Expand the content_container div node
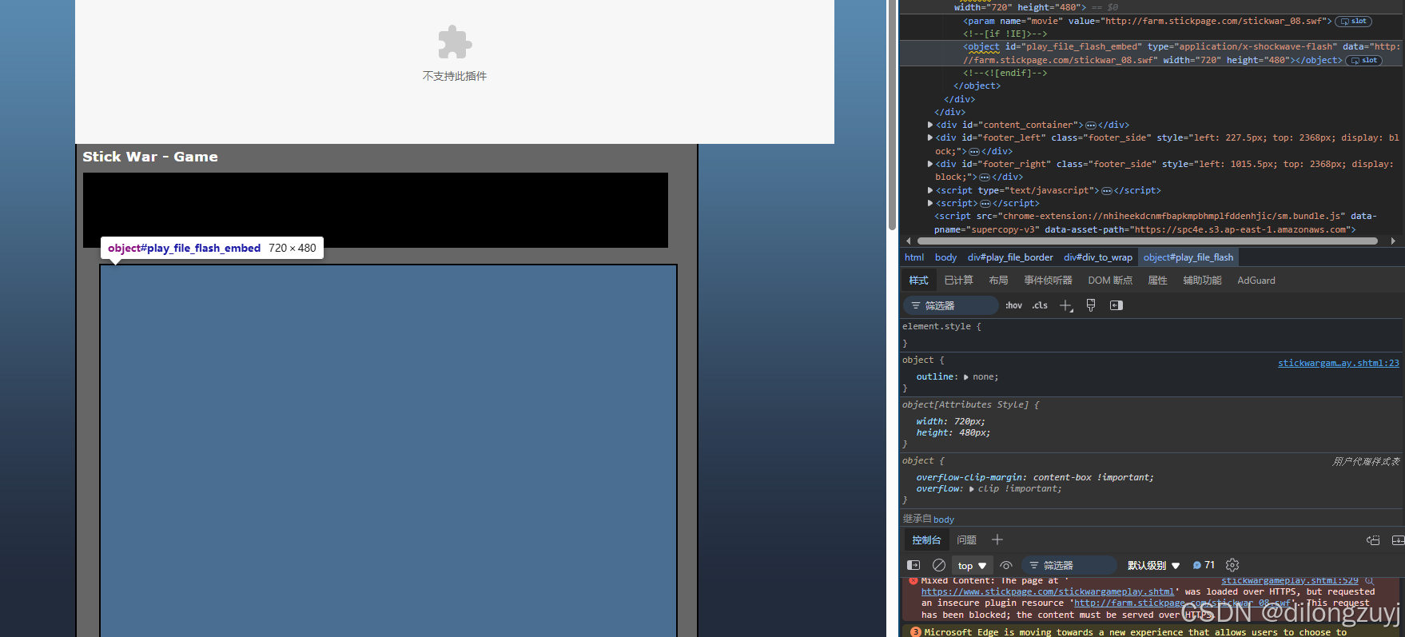The width and height of the screenshot is (1405, 637). coord(930,125)
